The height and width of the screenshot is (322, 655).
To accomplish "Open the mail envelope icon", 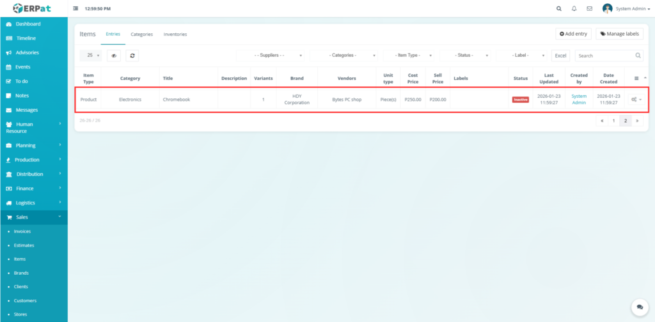I will point(589,9).
